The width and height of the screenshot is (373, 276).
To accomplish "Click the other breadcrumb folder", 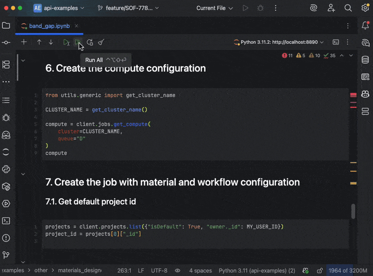I will click(41, 270).
